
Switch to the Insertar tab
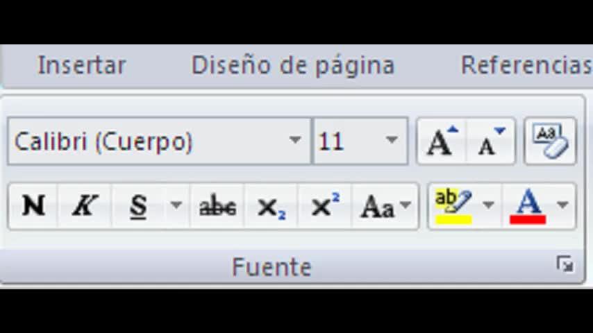click(82, 65)
